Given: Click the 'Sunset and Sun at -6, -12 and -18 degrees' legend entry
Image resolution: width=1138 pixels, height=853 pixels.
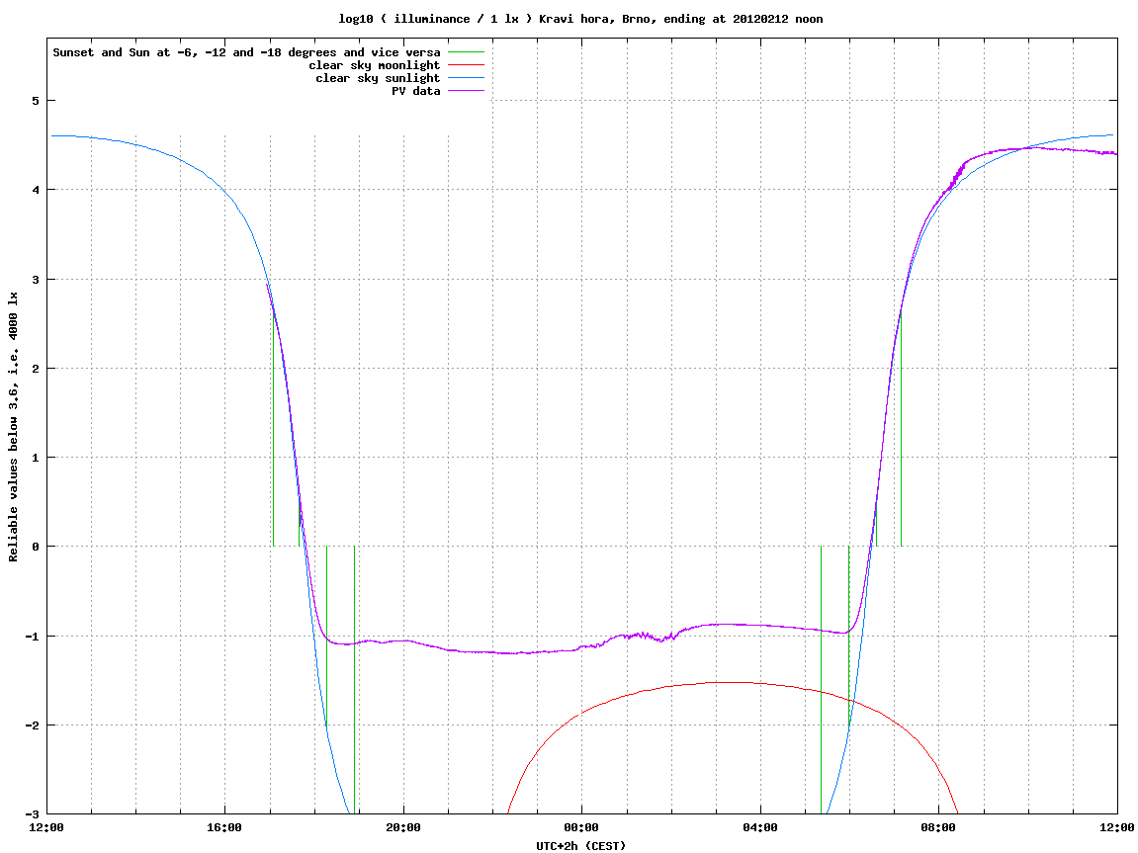Looking at the screenshot, I should click(247, 52).
